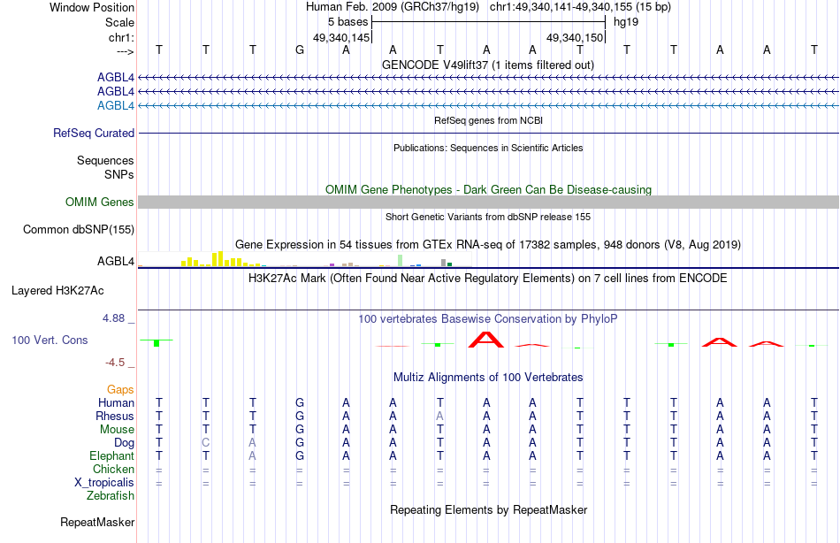The height and width of the screenshot is (543, 840).
Task: Click the Rhesus species row label
Action: click(115, 416)
